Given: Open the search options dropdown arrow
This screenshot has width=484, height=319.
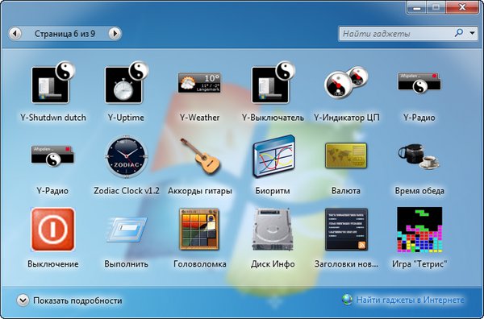Looking at the screenshot, I should click(x=472, y=33).
